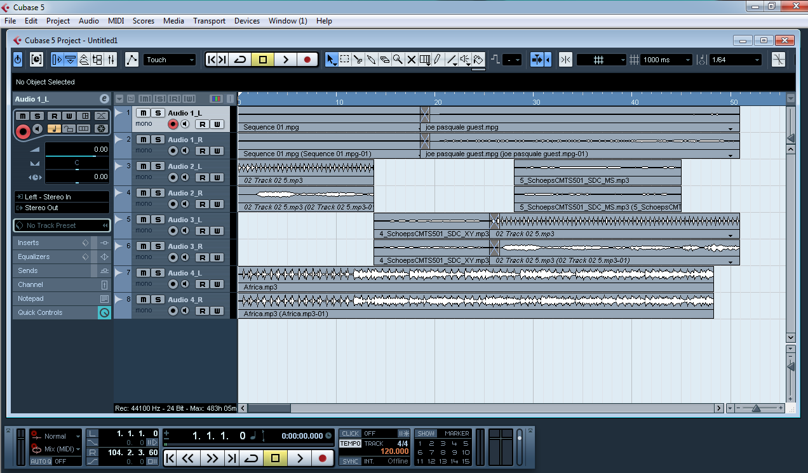808x473 pixels.
Task: Click the Africa.mp3 clip on Audio 4_L
Action: coord(476,279)
